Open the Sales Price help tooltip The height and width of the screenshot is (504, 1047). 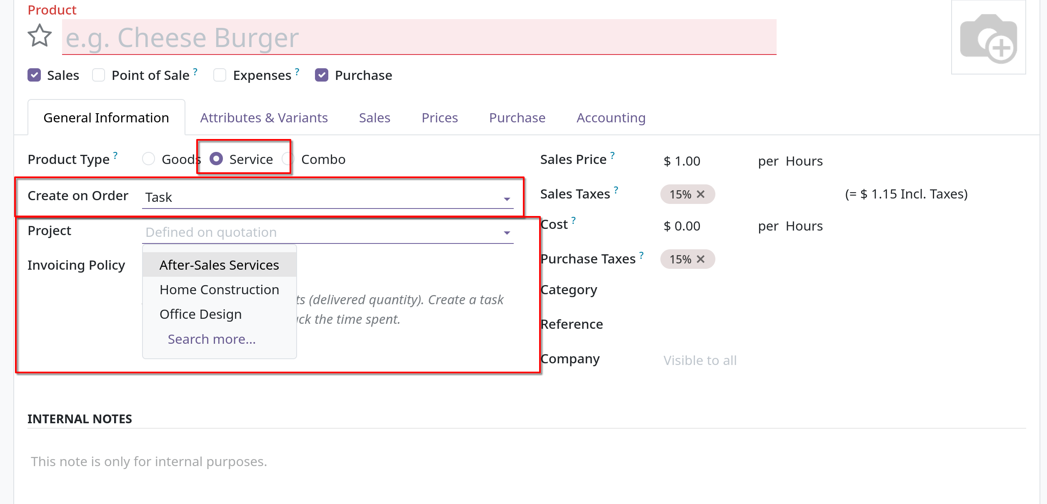[612, 155]
